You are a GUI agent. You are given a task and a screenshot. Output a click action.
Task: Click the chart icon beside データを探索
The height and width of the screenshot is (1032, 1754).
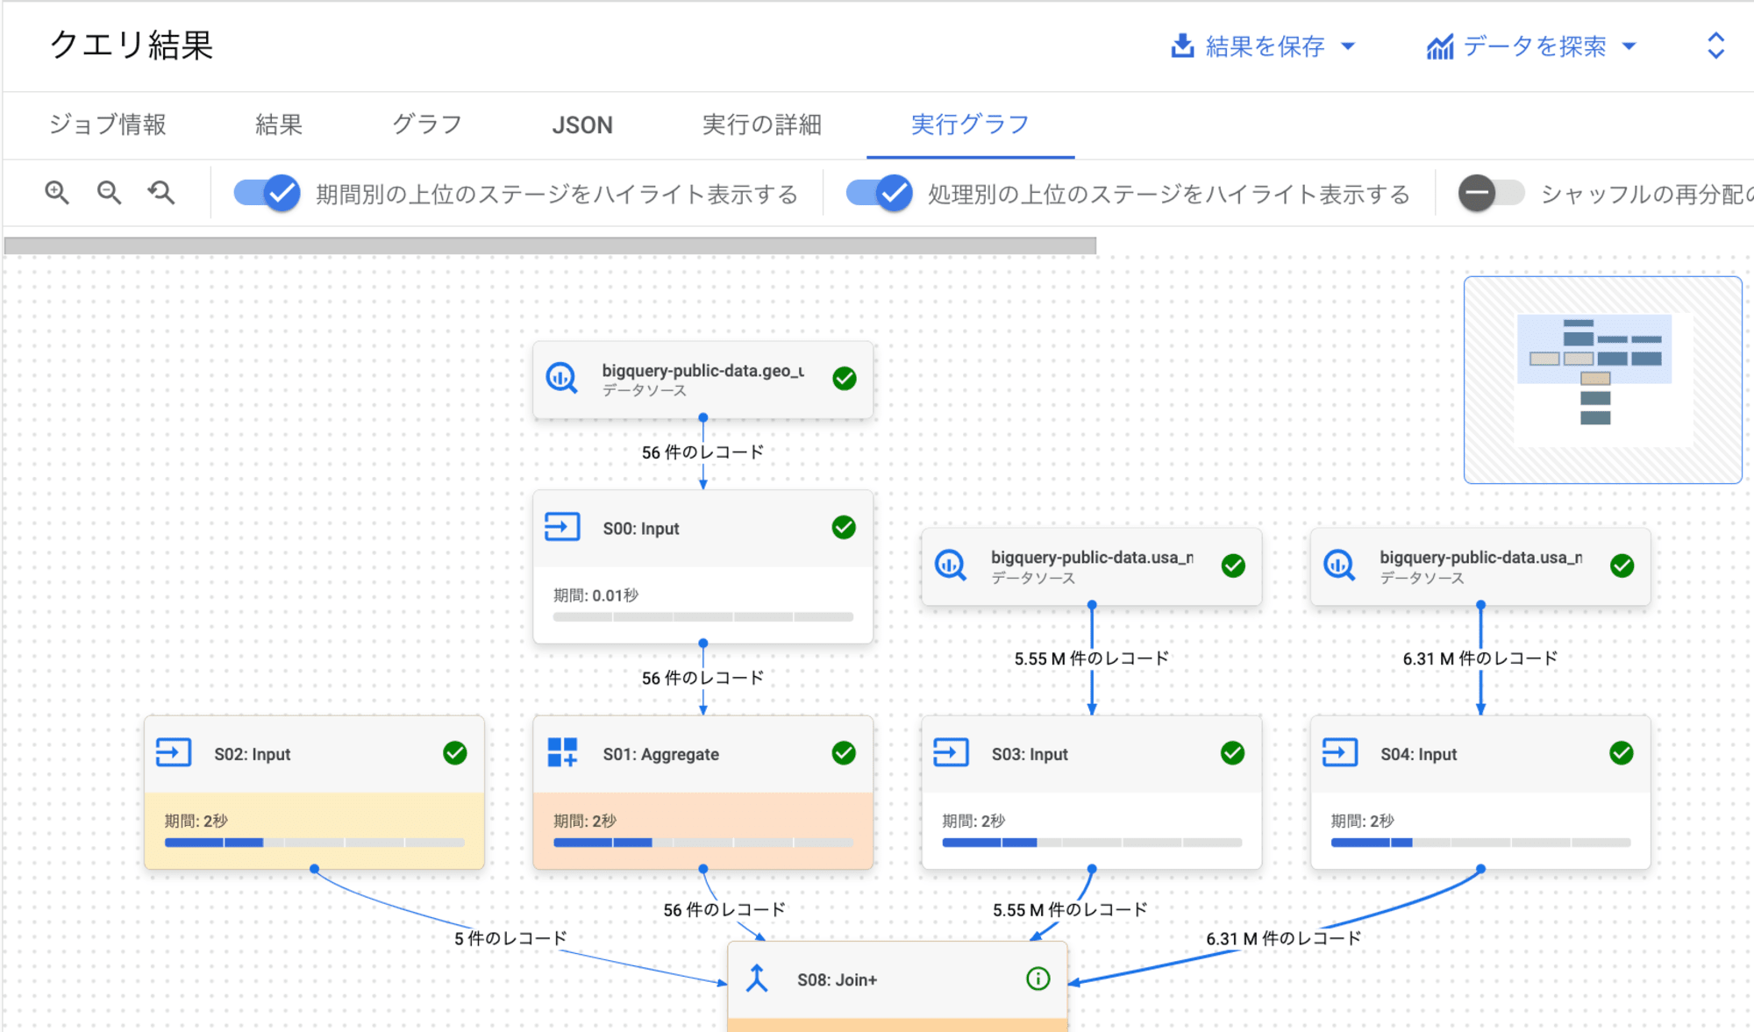pyautogui.click(x=1439, y=46)
